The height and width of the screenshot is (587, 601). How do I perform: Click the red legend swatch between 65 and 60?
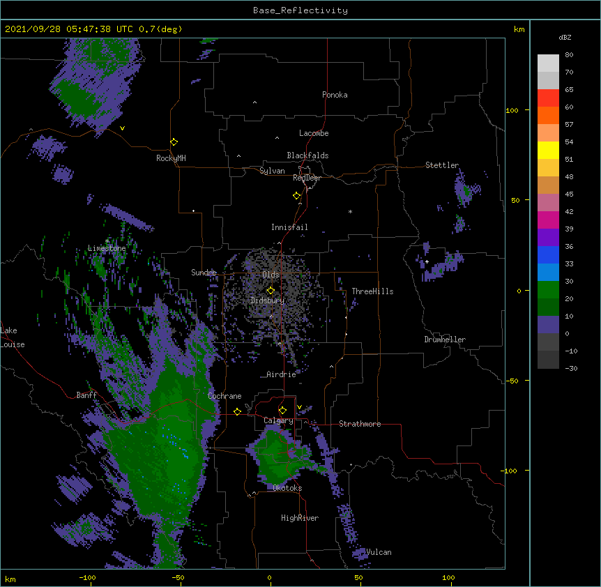click(x=548, y=98)
